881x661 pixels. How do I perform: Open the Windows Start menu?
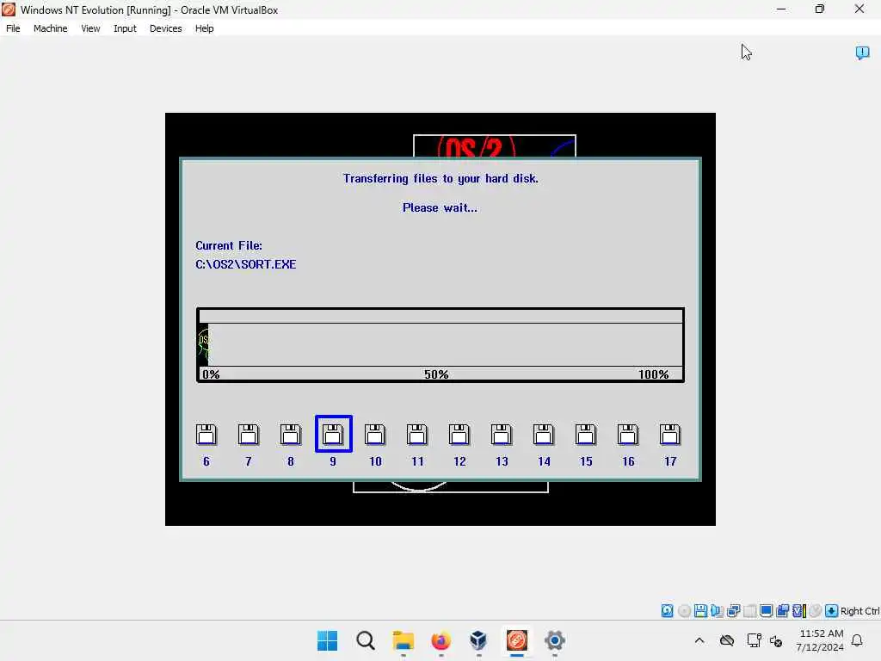click(x=328, y=640)
